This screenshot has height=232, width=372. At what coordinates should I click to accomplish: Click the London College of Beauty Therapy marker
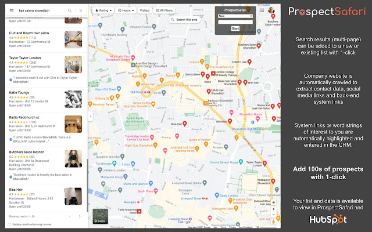tap(213, 74)
